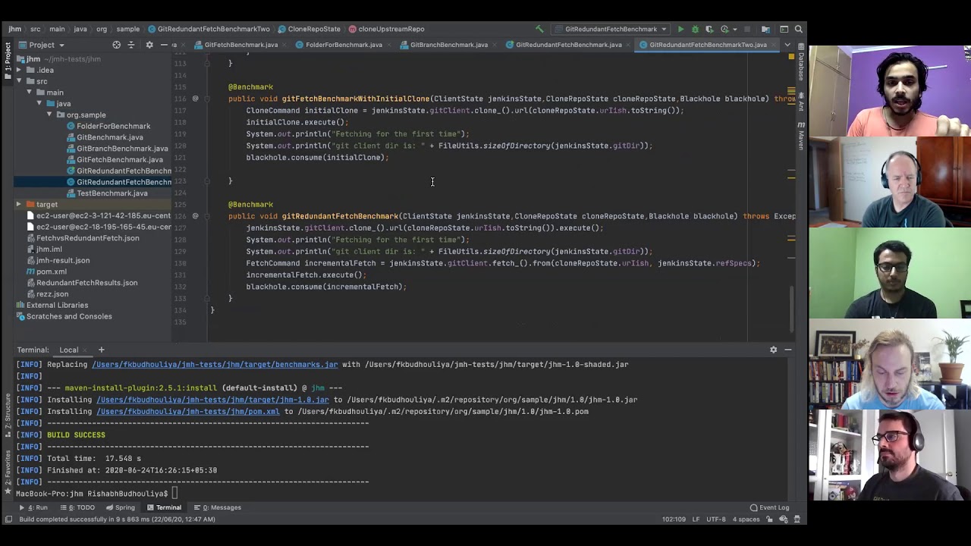Locate the opened file in Project tree
The height and width of the screenshot is (546, 971).
click(x=116, y=45)
